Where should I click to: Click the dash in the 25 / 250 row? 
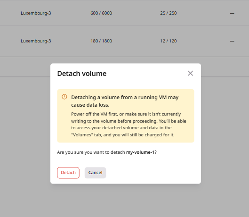(x=232, y=13)
